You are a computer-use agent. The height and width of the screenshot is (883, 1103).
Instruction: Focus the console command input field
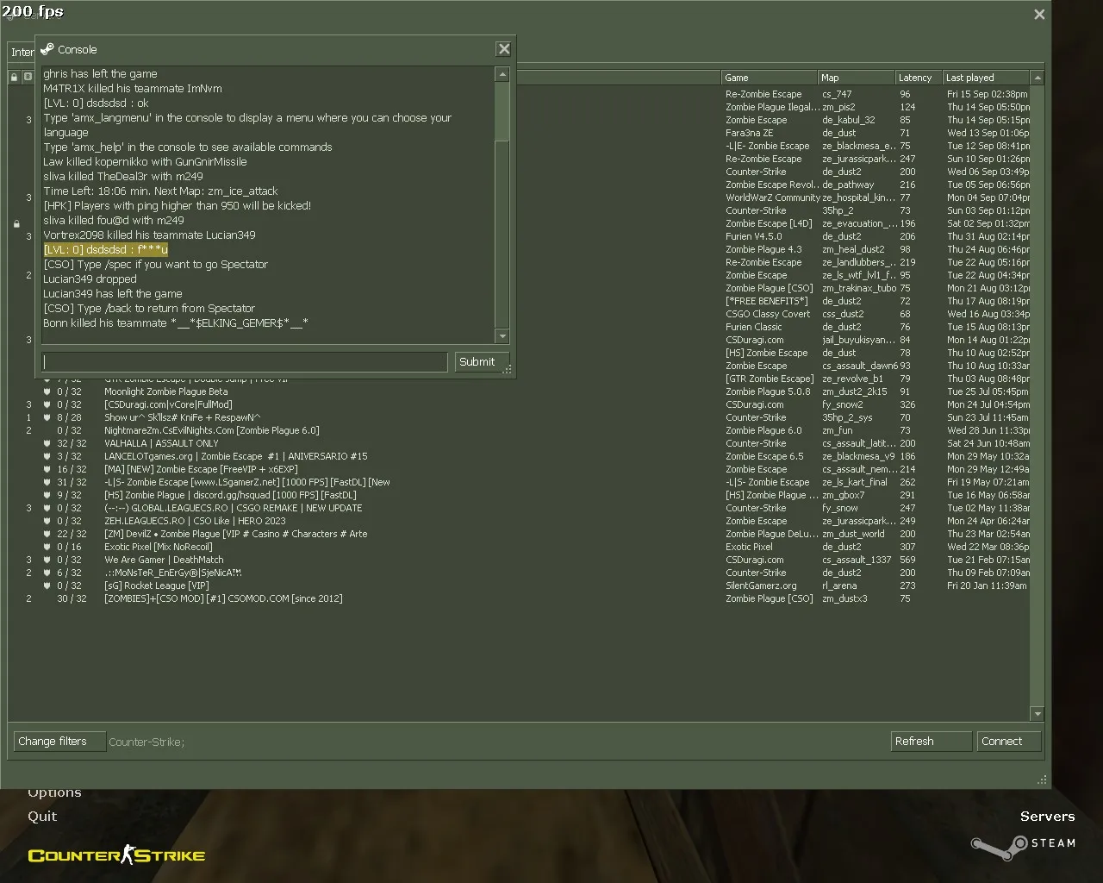[x=246, y=362]
